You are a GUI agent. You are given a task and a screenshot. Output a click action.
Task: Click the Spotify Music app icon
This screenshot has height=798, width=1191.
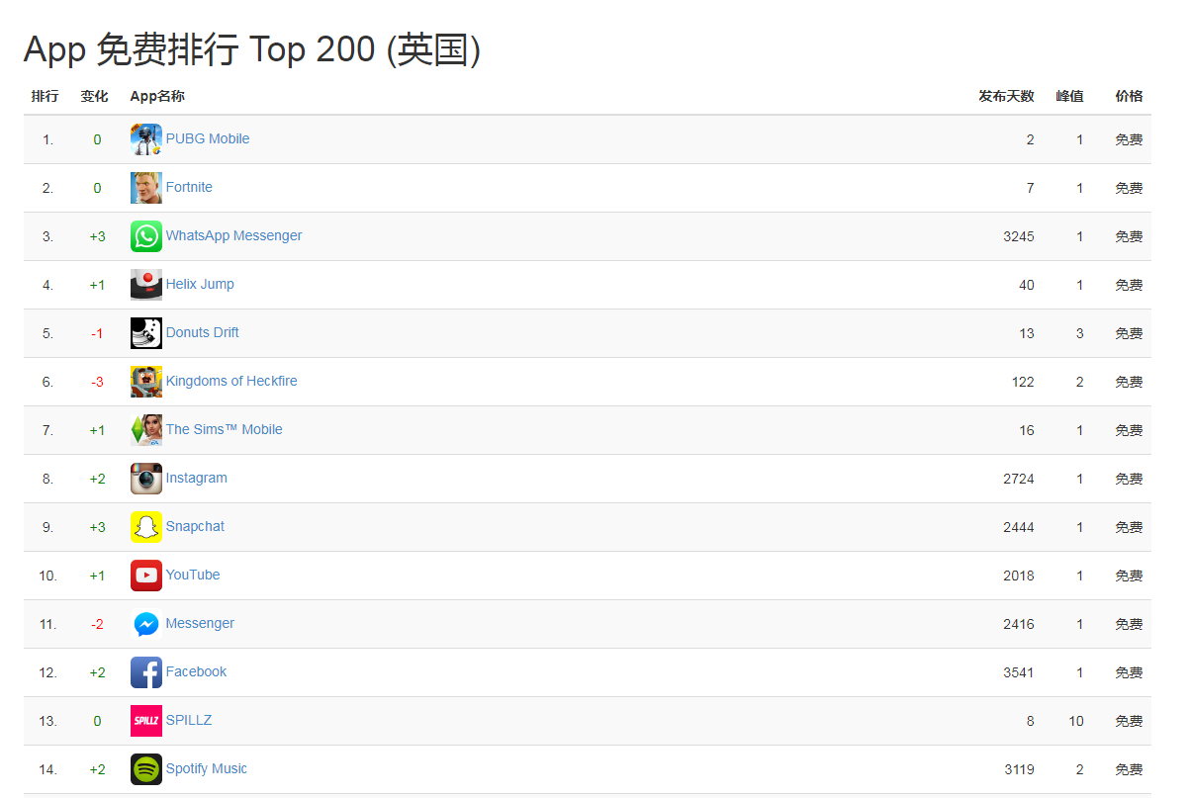click(146, 769)
